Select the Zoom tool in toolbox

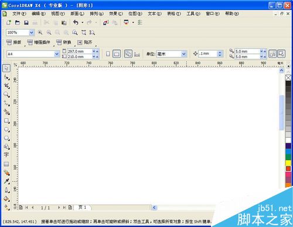(6, 94)
